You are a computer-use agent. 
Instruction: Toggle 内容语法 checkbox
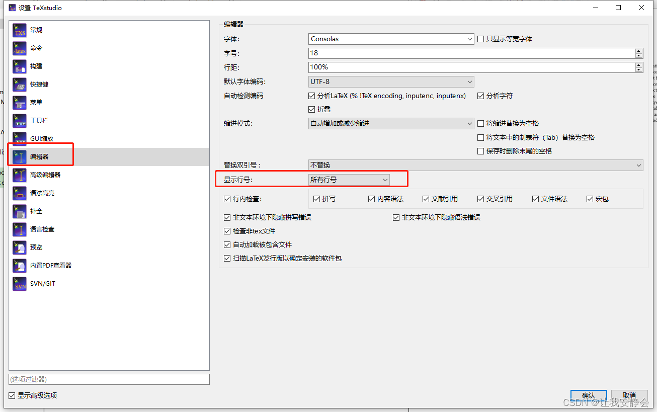(371, 199)
